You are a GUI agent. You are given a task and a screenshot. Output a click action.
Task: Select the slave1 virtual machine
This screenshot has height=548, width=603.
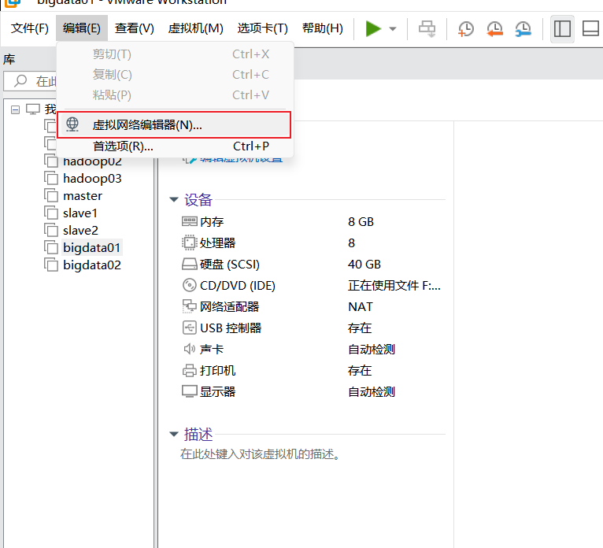click(80, 213)
